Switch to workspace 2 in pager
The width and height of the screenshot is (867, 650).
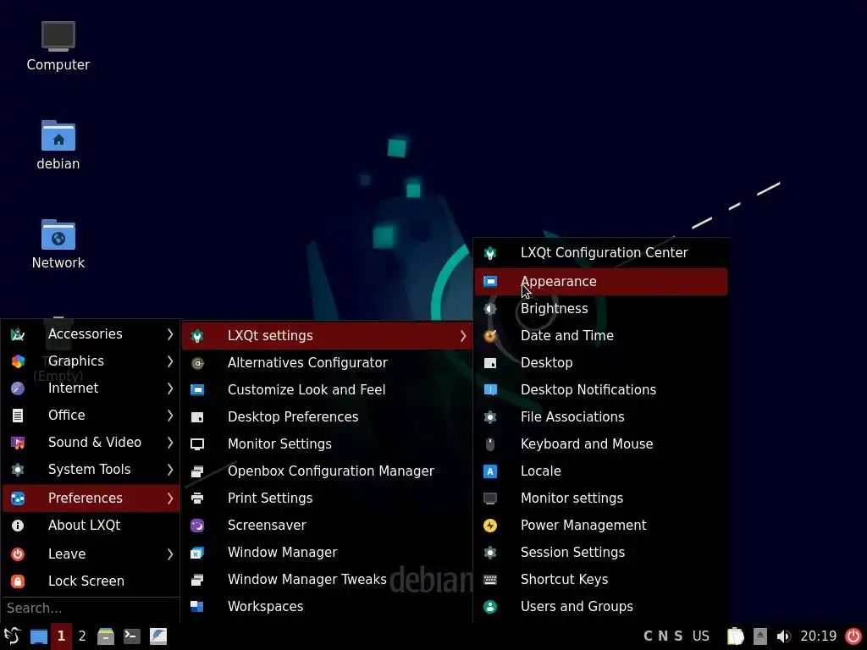coord(82,636)
